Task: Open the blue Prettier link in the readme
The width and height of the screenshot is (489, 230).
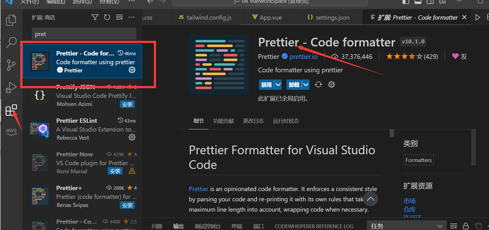Action: 198,189
